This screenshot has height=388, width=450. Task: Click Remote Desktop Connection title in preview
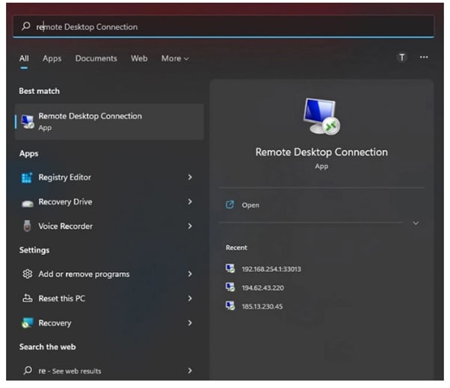point(321,152)
